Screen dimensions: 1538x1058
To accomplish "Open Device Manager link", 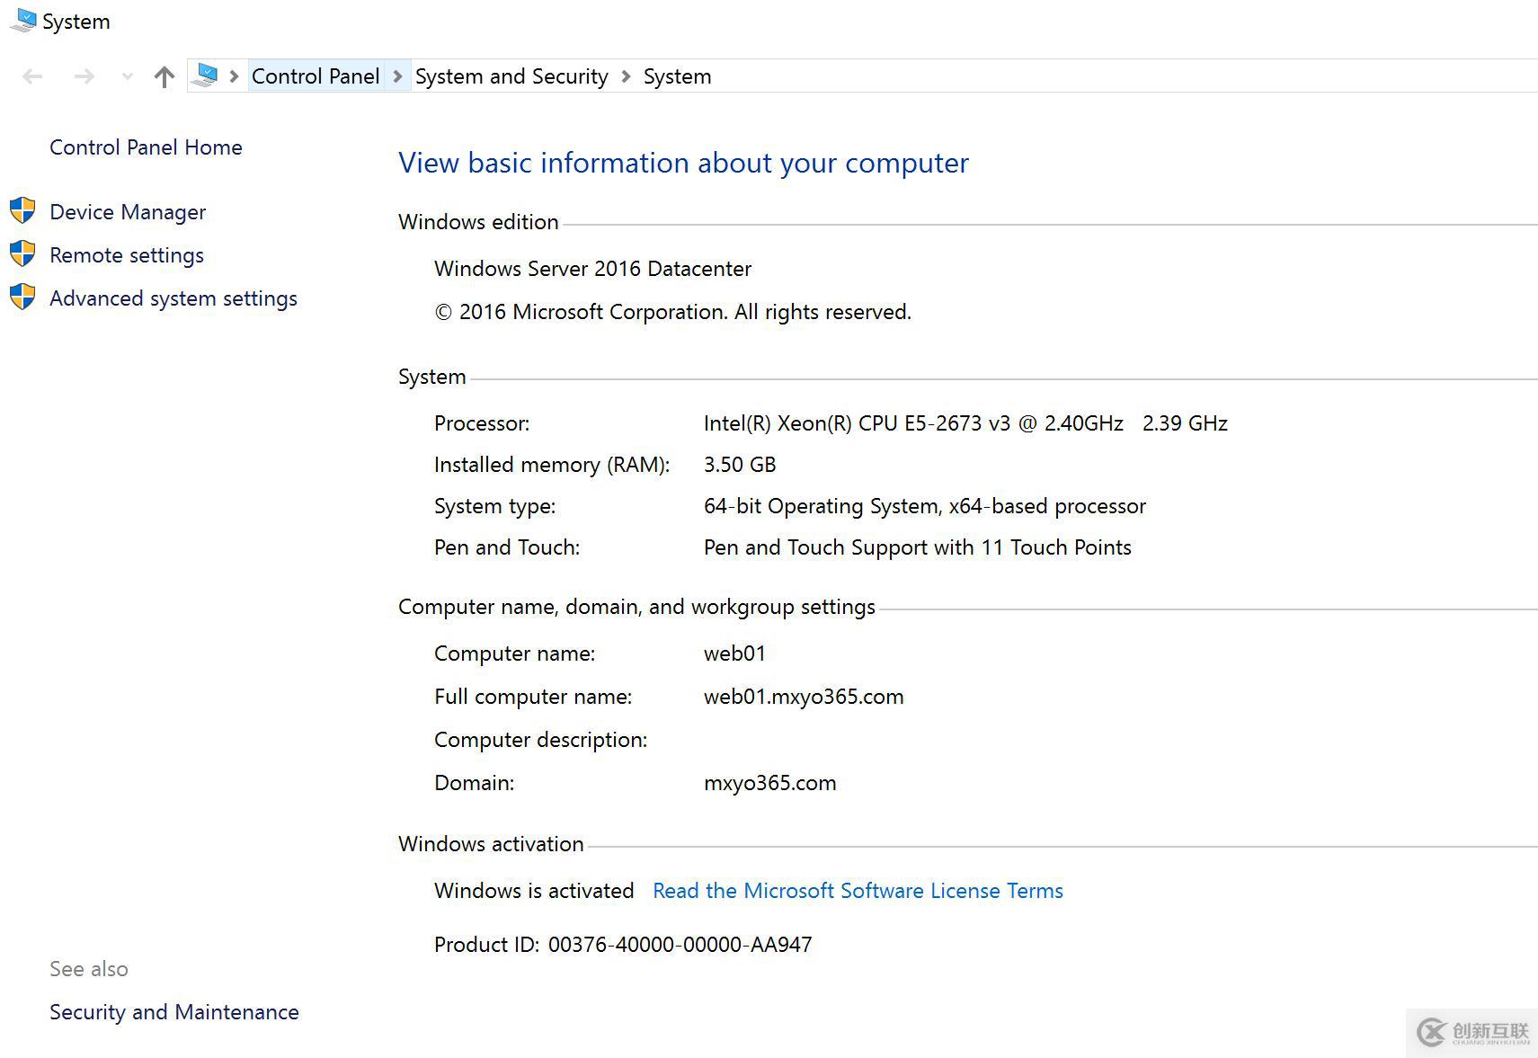I will click(x=128, y=212).
